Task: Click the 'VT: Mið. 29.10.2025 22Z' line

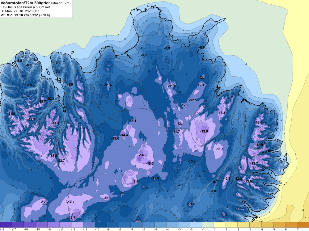Action: pos(19,15)
